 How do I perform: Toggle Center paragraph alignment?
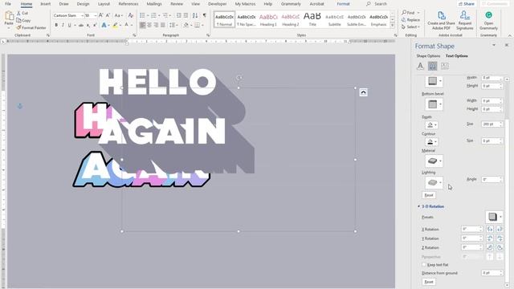[x=149, y=25]
